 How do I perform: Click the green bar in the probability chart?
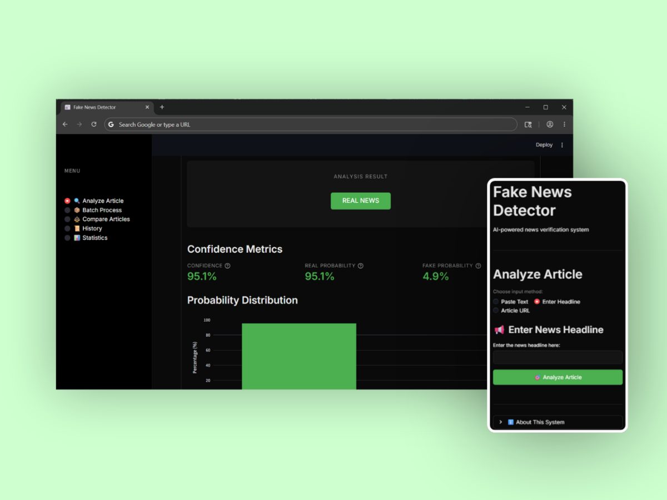[299, 356]
